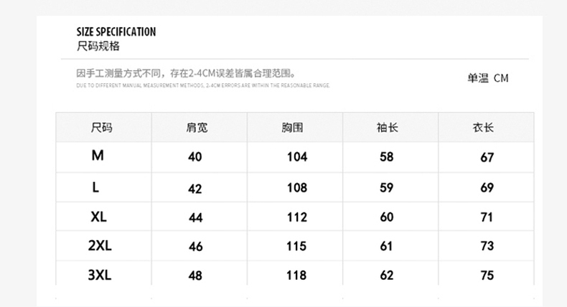The width and height of the screenshot is (567, 307).
Task: Click the 尺码规格 subtitle text
Action: [x=98, y=46]
